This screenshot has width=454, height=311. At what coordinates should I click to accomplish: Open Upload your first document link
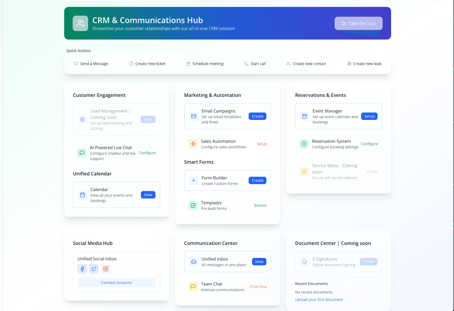319,299
